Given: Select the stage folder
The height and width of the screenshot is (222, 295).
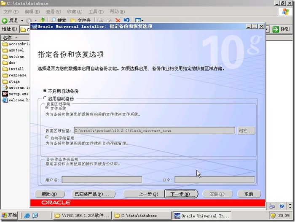Looking at the screenshot, I should click(11, 81).
